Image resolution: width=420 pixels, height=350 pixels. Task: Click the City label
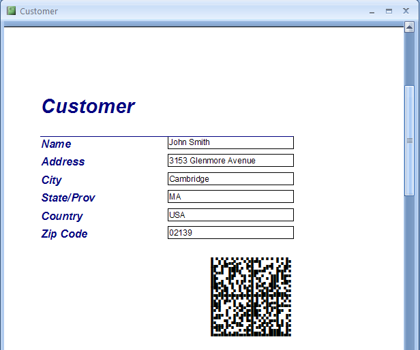(x=51, y=180)
